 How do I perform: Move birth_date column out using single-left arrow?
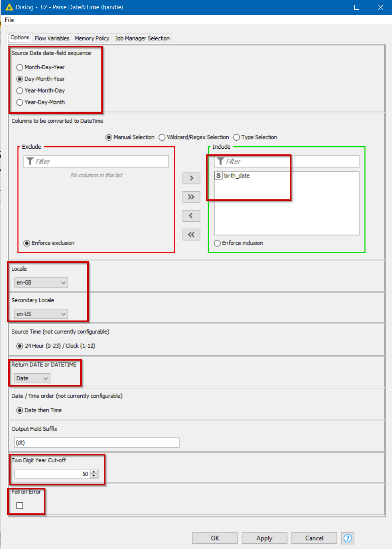point(191,216)
